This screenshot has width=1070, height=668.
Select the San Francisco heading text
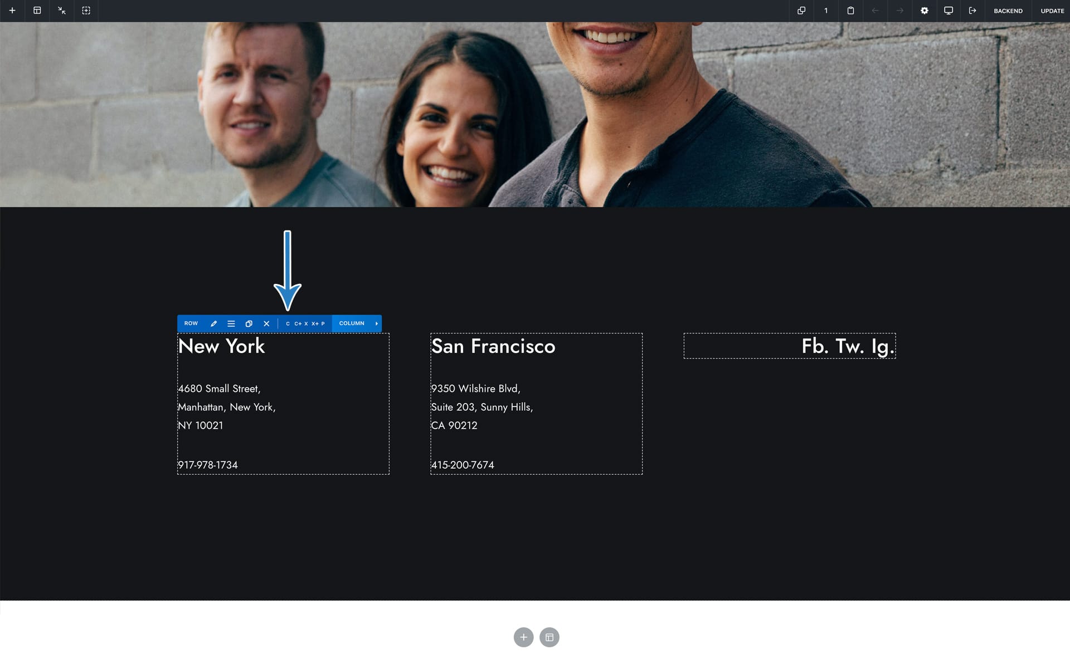click(x=493, y=346)
